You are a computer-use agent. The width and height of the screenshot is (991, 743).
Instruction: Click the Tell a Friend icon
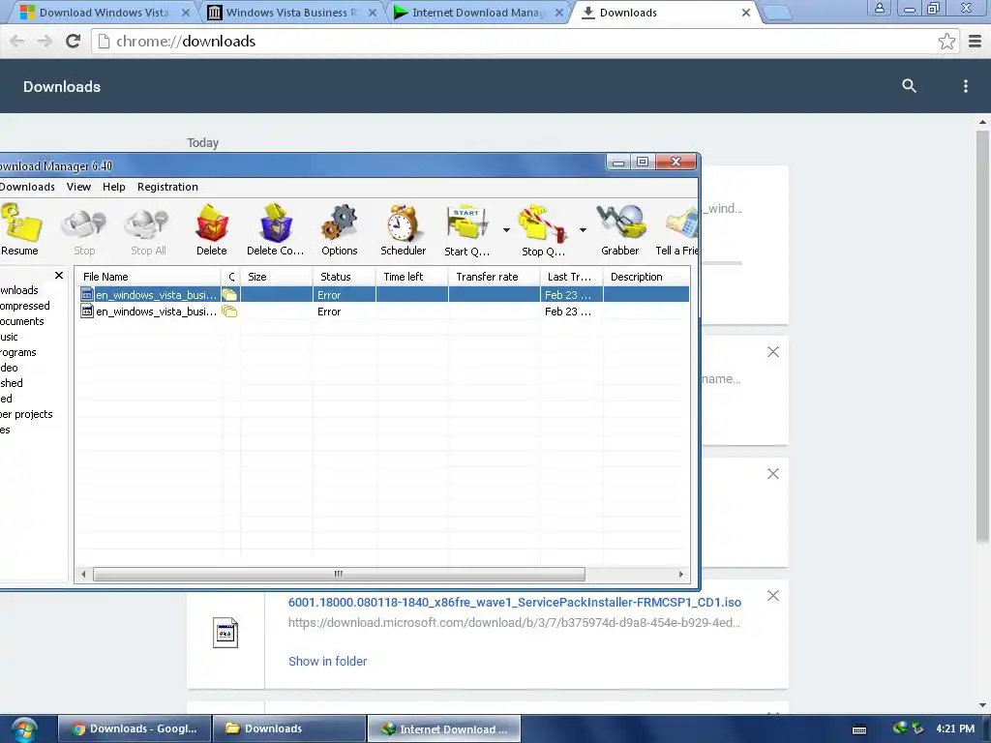tap(678, 230)
